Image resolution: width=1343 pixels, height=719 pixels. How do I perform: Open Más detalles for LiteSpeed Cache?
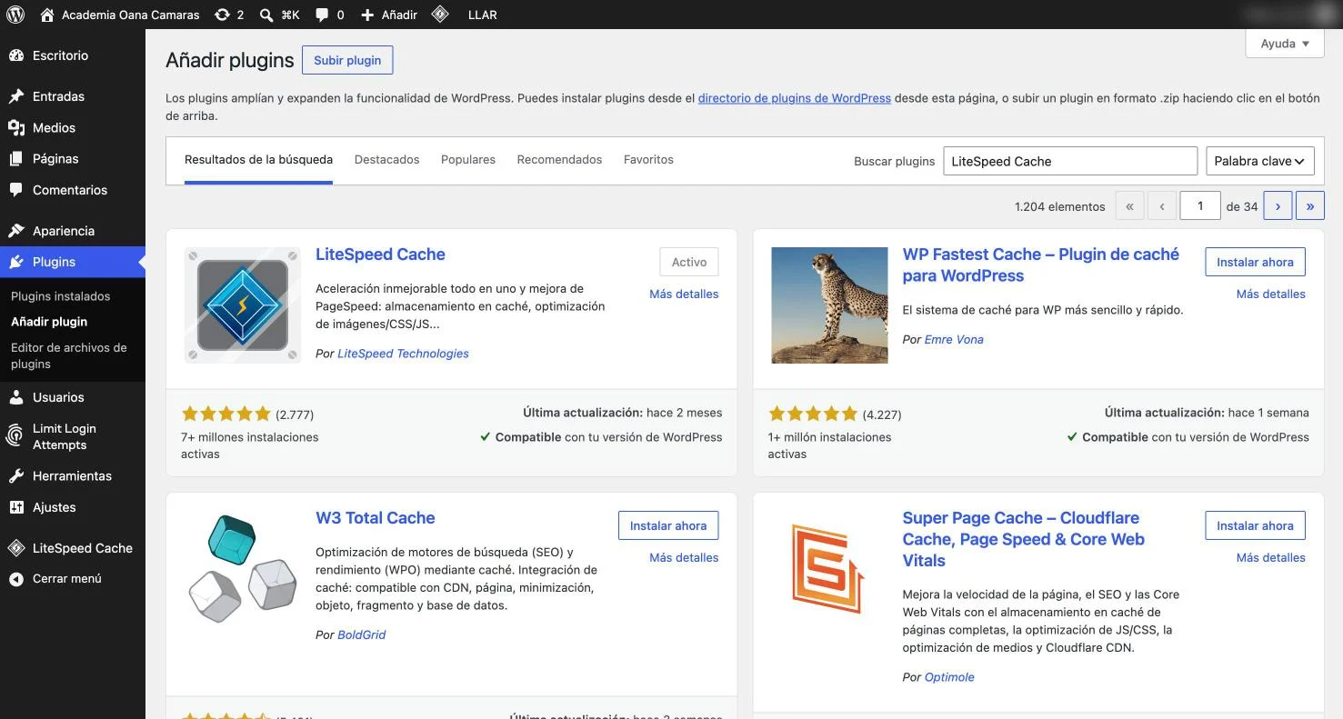pyautogui.click(x=684, y=294)
